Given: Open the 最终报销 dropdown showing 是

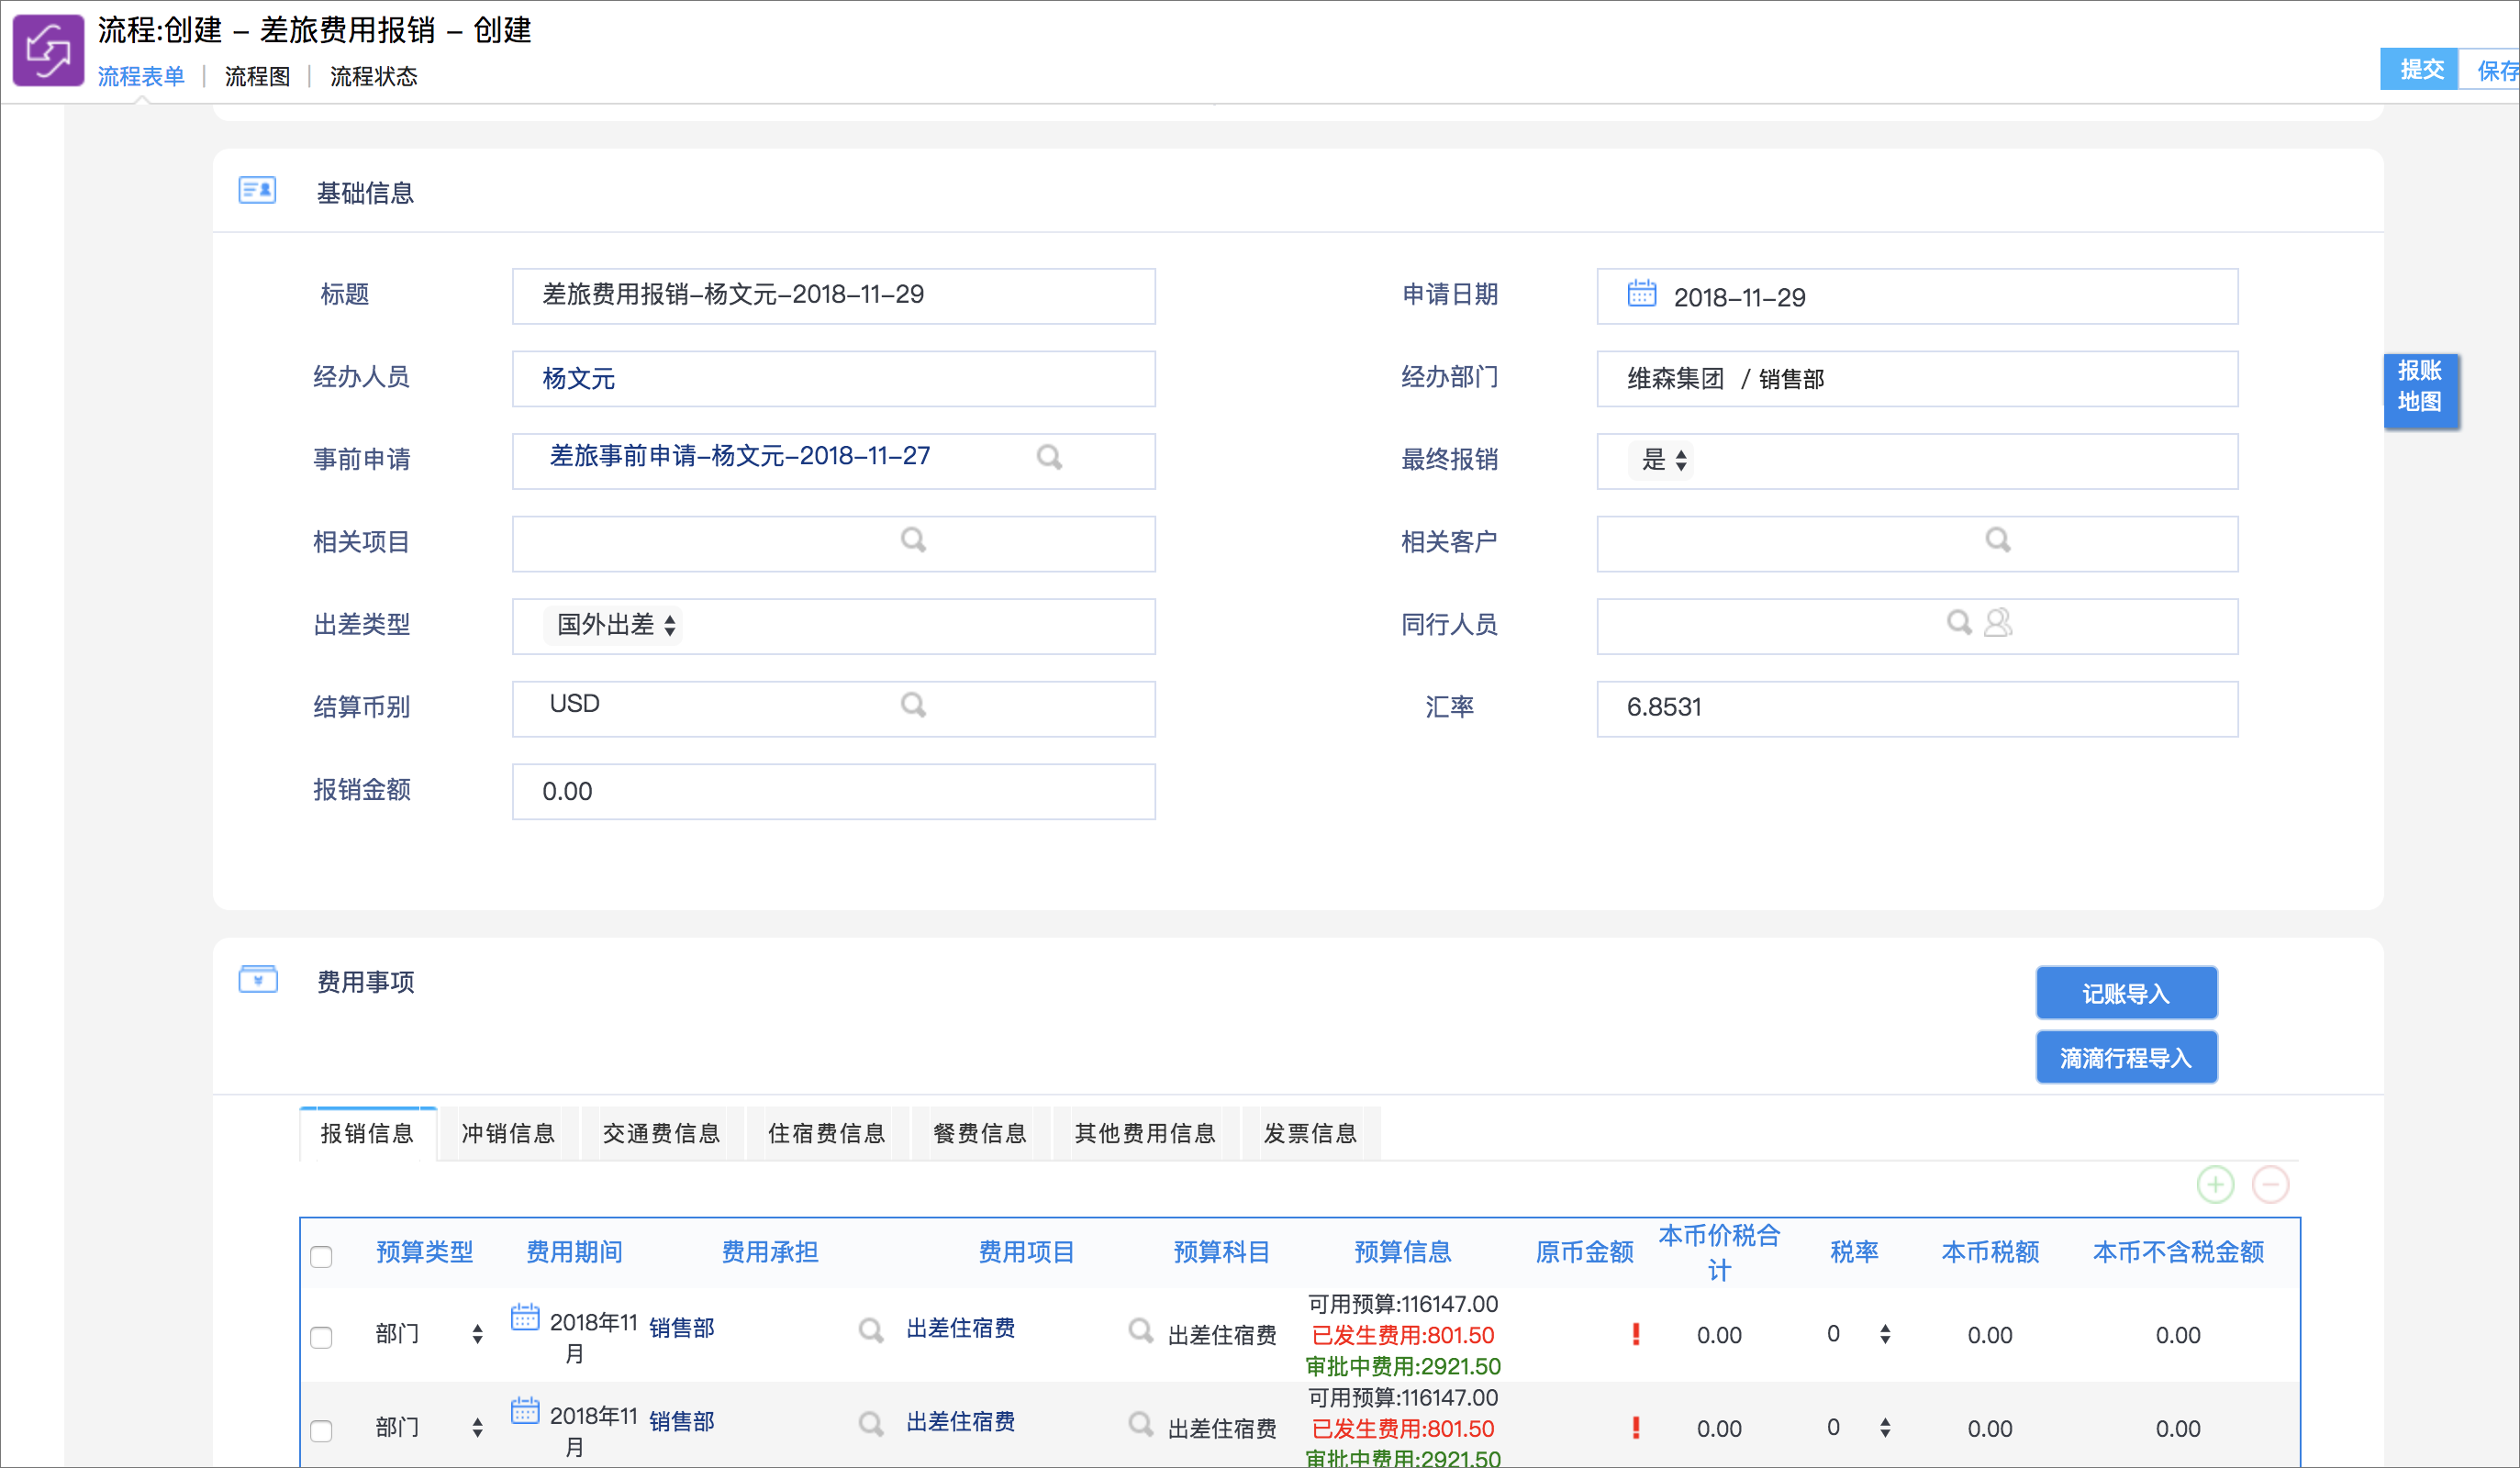Looking at the screenshot, I should 1662,460.
